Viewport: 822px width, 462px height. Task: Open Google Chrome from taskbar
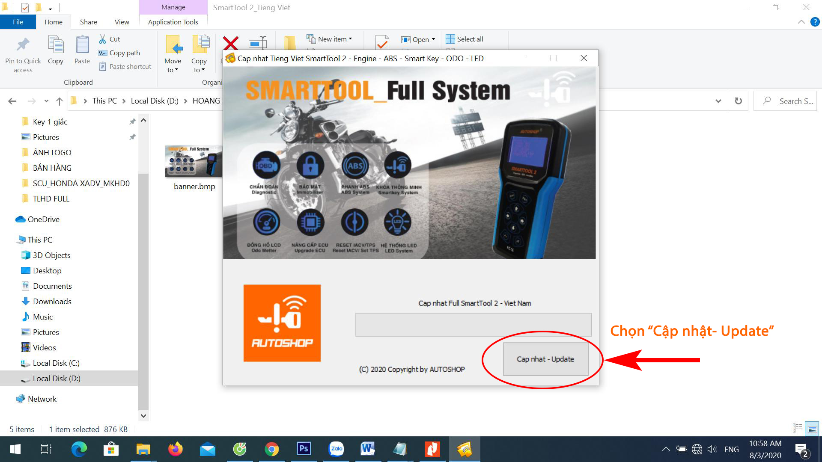pos(272,449)
